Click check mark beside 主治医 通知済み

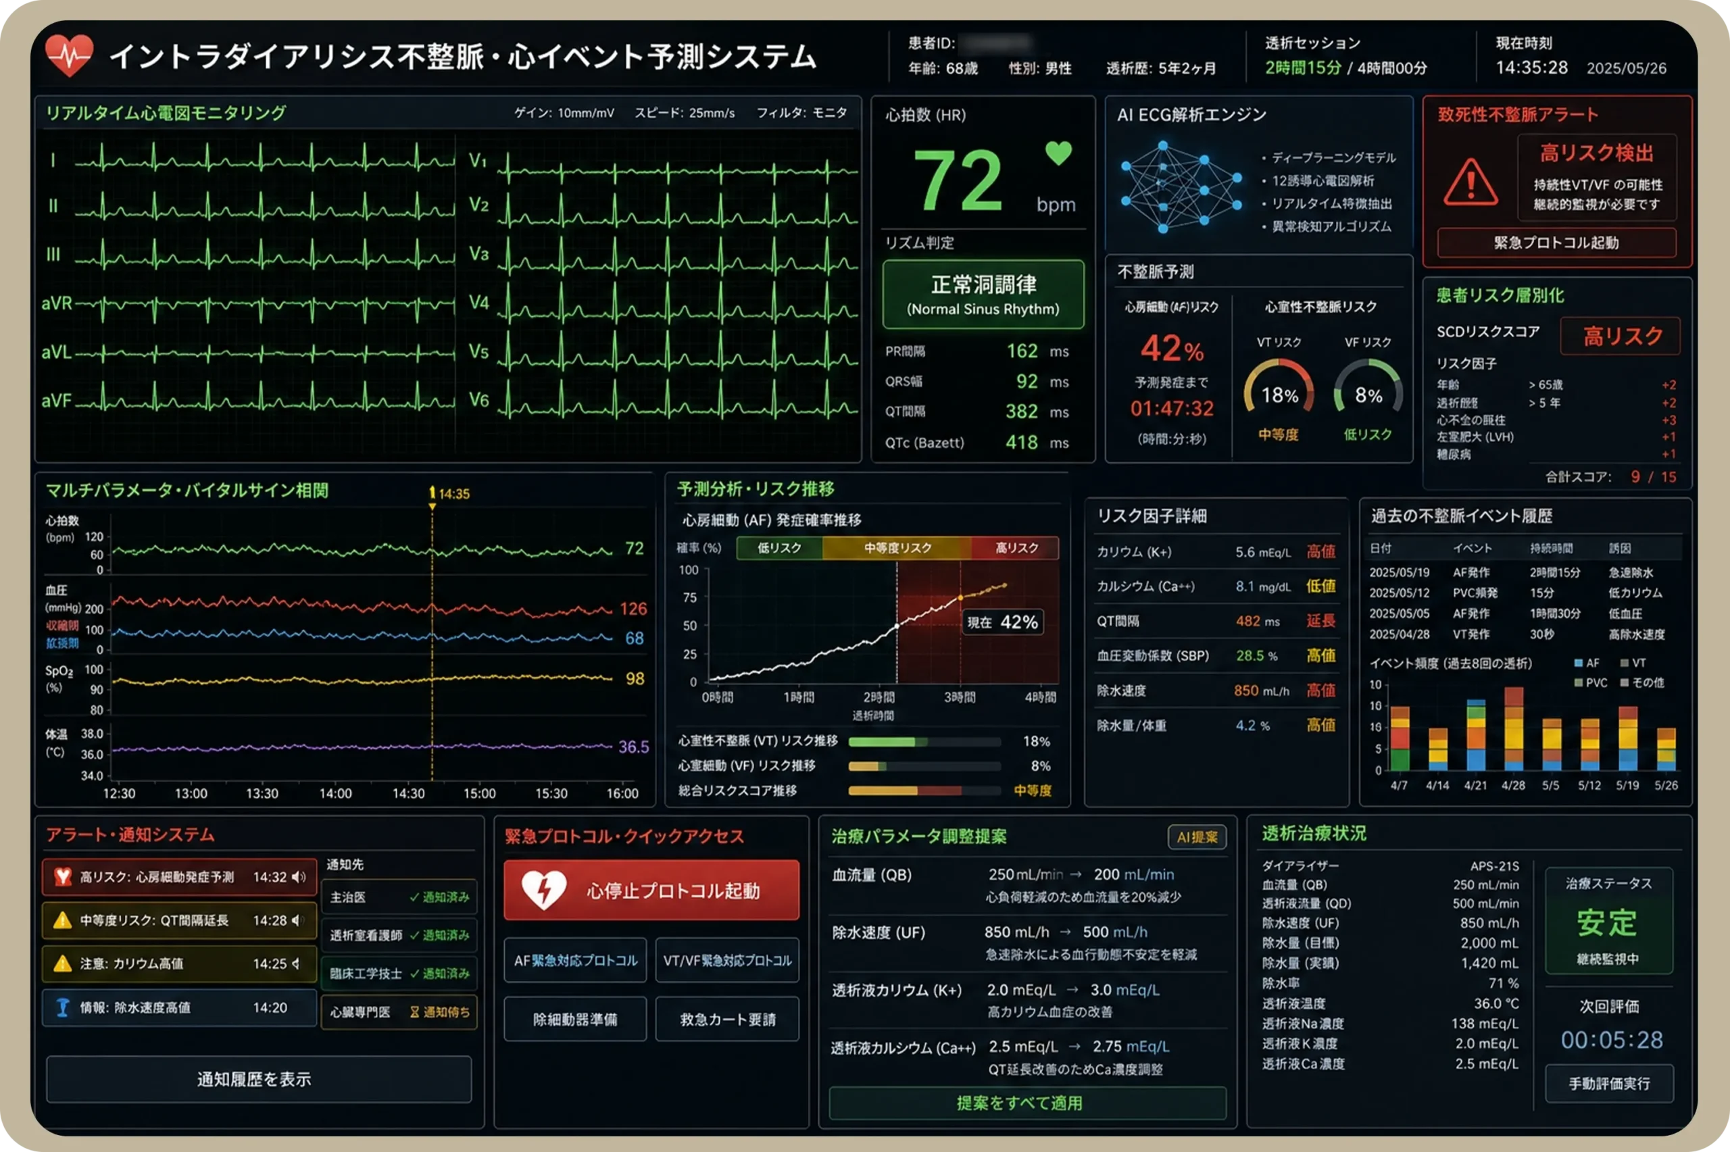pyautogui.click(x=414, y=897)
